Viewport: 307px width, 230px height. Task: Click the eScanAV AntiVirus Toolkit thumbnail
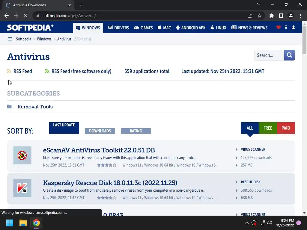point(22,155)
